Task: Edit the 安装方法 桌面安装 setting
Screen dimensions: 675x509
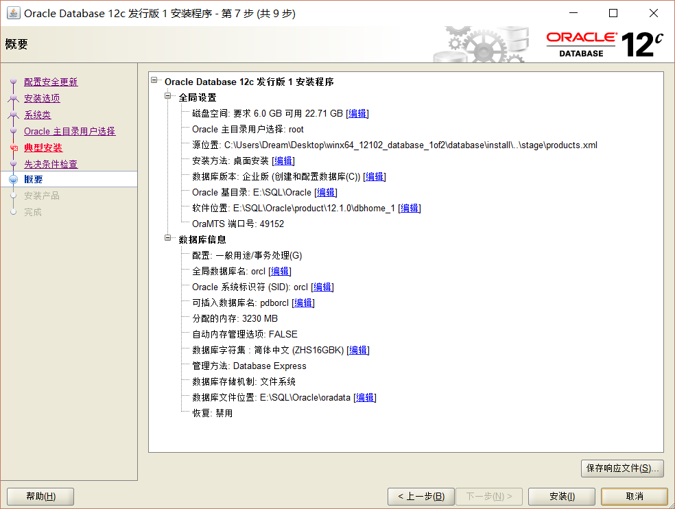Action: [283, 161]
